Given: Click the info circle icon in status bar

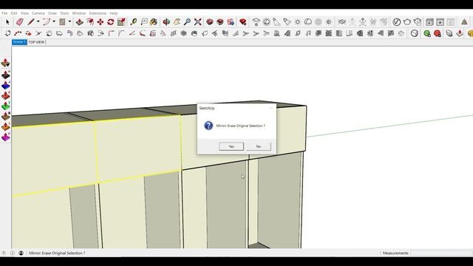Looking at the screenshot, I should coord(13,253).
